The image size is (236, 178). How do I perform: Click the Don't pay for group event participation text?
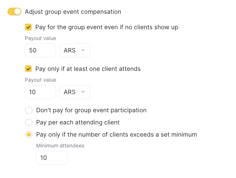(91, 110)
